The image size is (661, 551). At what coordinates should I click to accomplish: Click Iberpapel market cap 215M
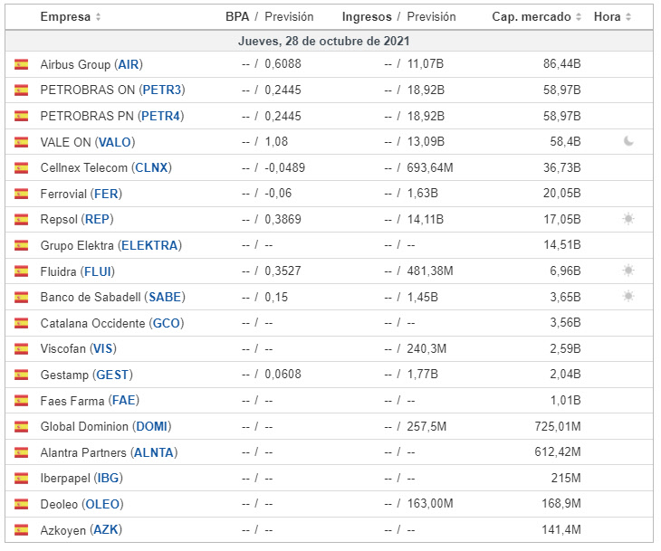(x=566, y=478)
